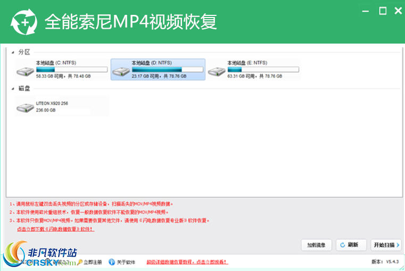The height and width of the screenshot is (271, 405).
Task: Click the version V5.4.3 text
Action: point(385,262)
